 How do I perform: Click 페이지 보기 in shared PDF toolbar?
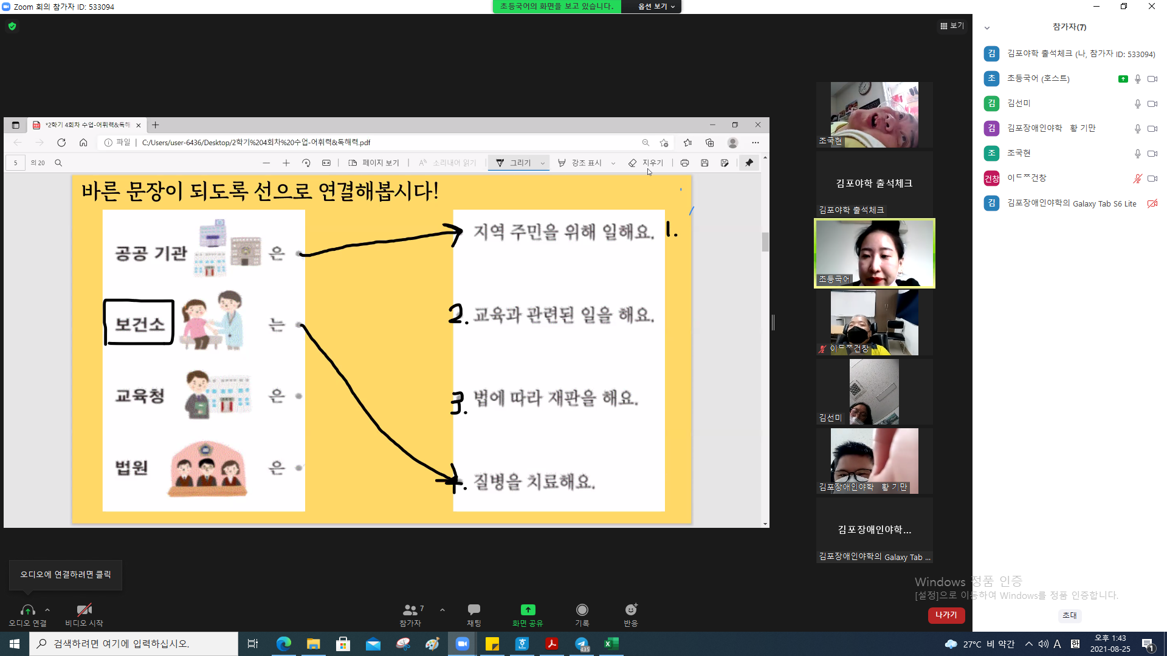[374, 163]
